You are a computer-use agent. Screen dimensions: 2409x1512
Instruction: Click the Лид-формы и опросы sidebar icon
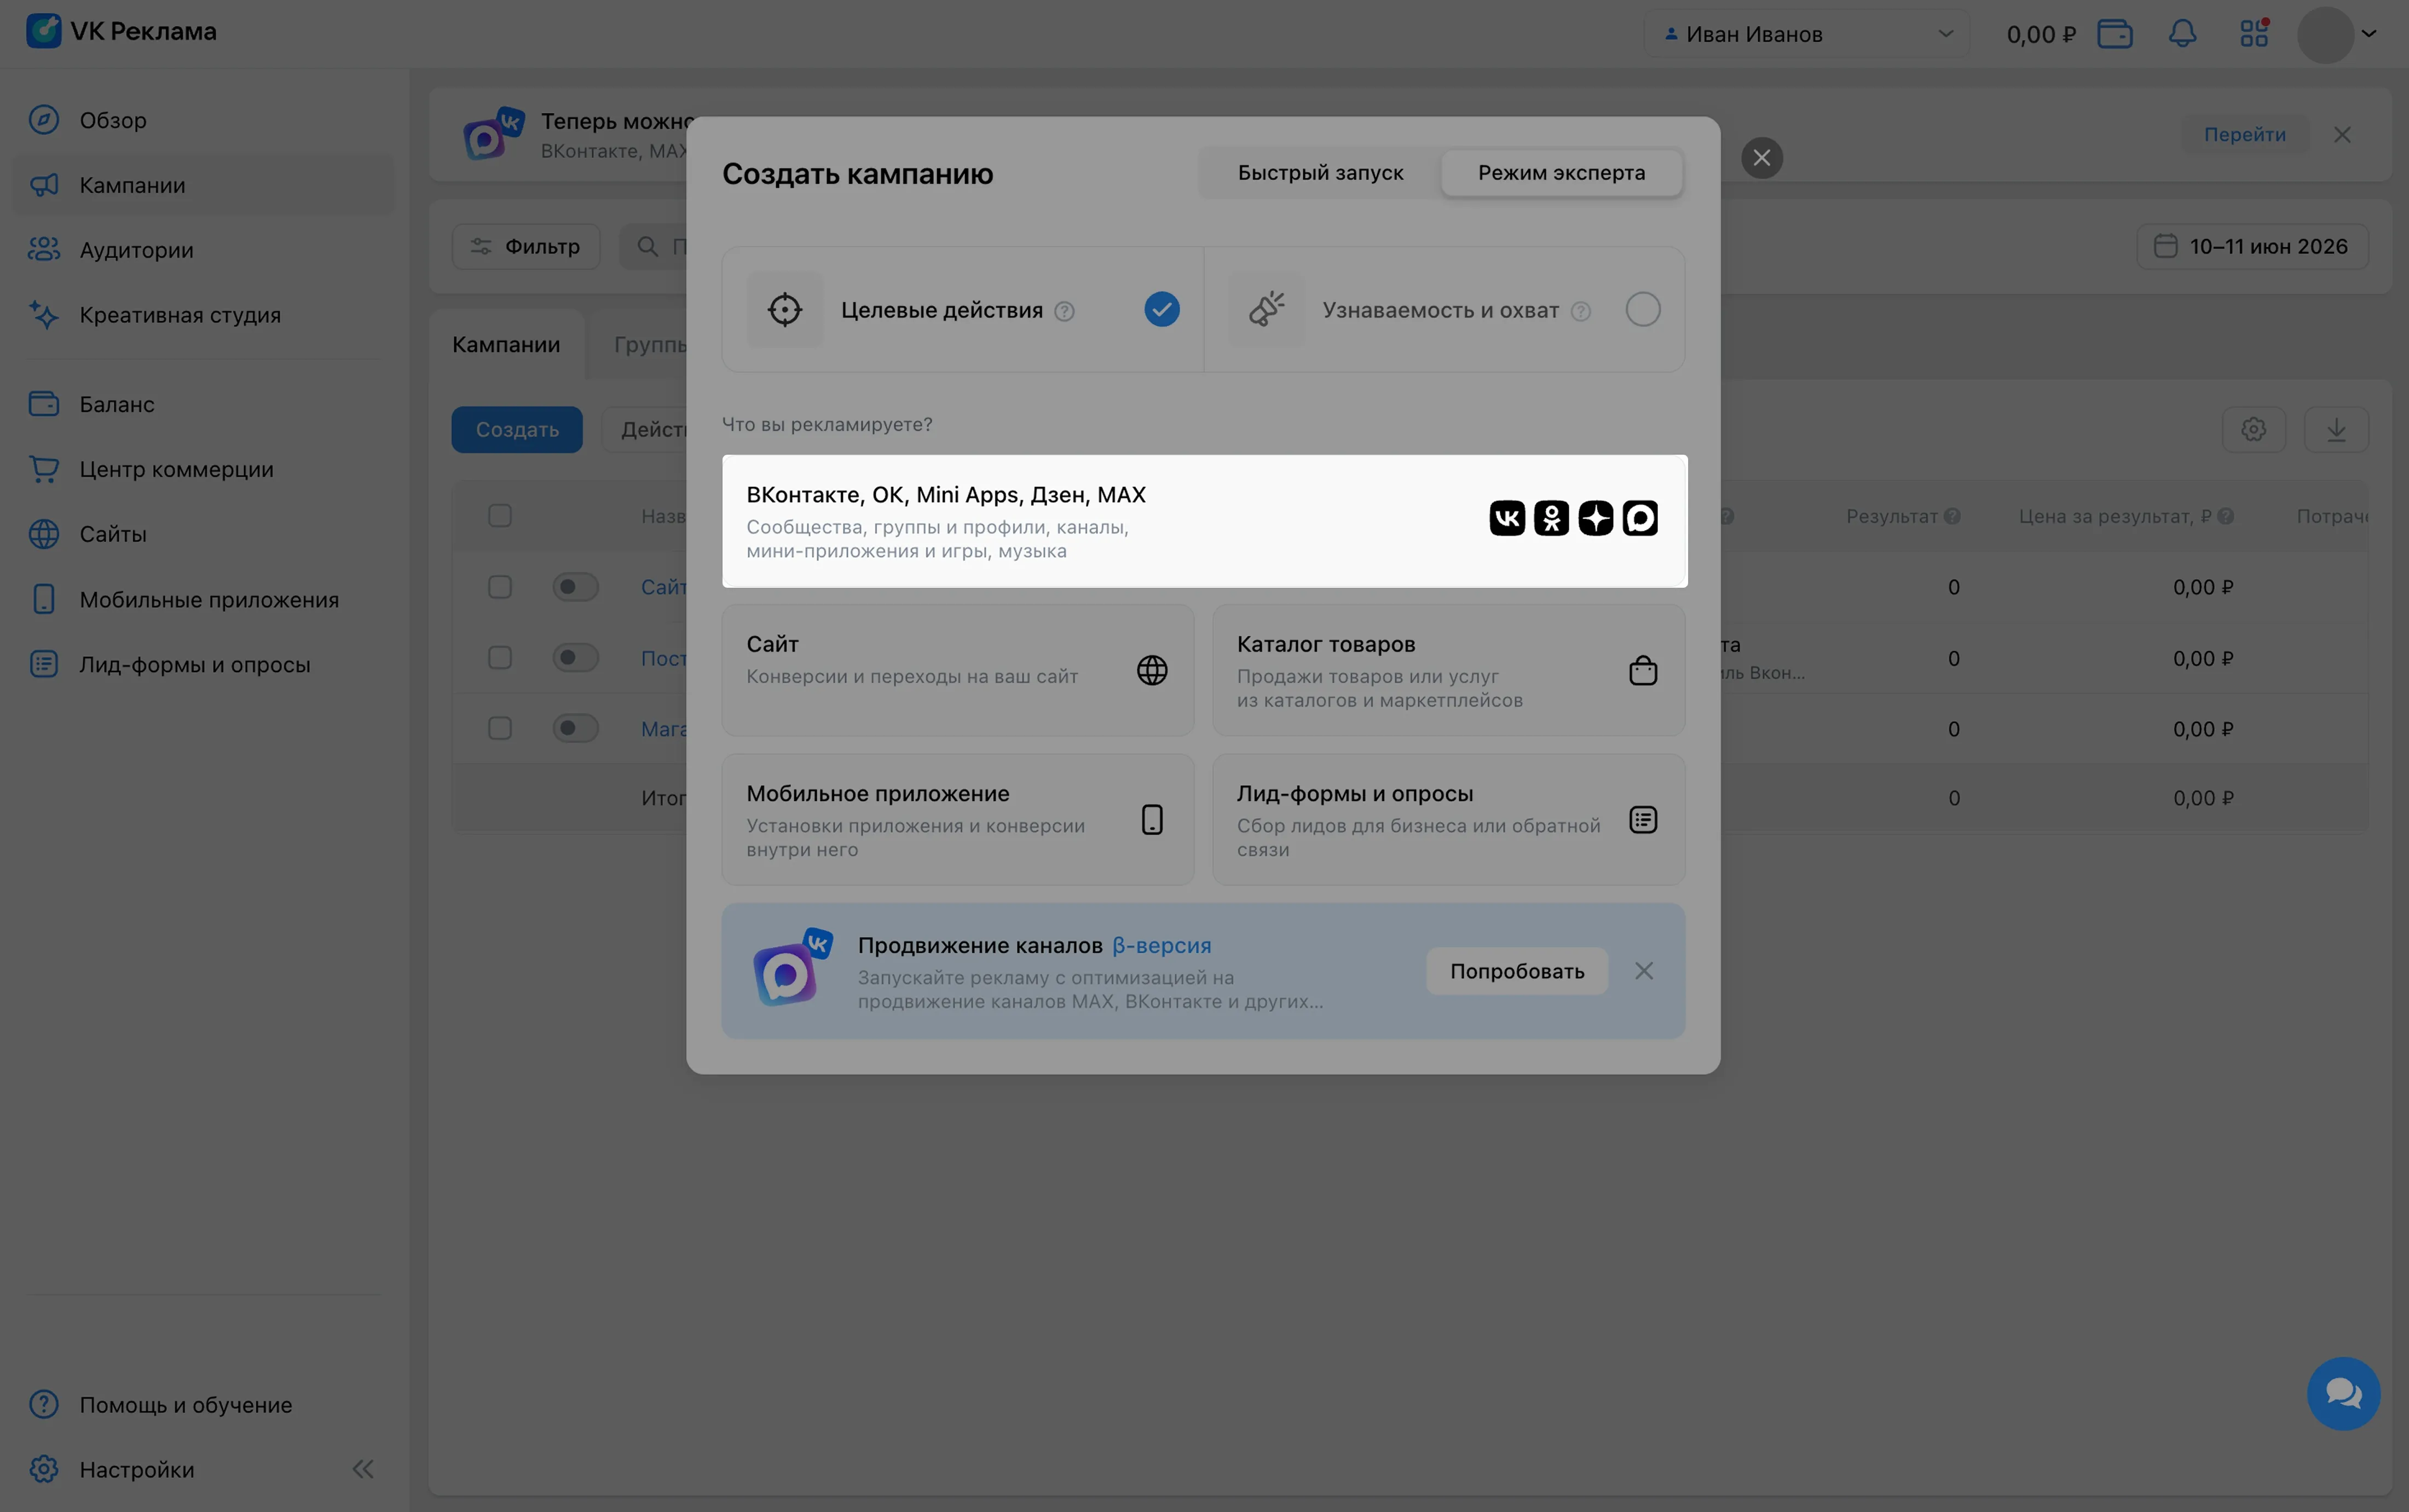point(44,664)
